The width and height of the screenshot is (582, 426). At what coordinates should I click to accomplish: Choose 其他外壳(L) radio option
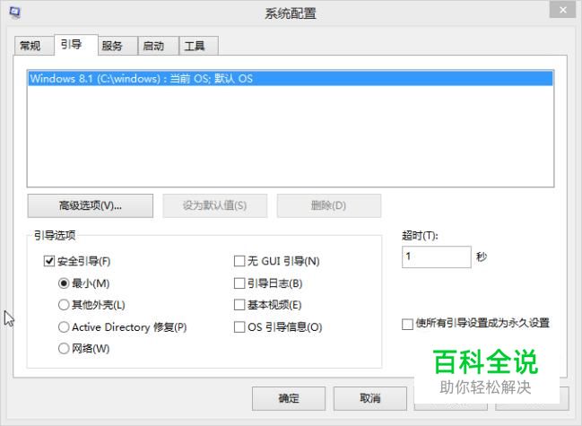64,305
